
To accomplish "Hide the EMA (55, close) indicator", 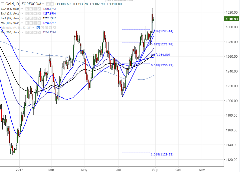I will (x=27, y=9).
